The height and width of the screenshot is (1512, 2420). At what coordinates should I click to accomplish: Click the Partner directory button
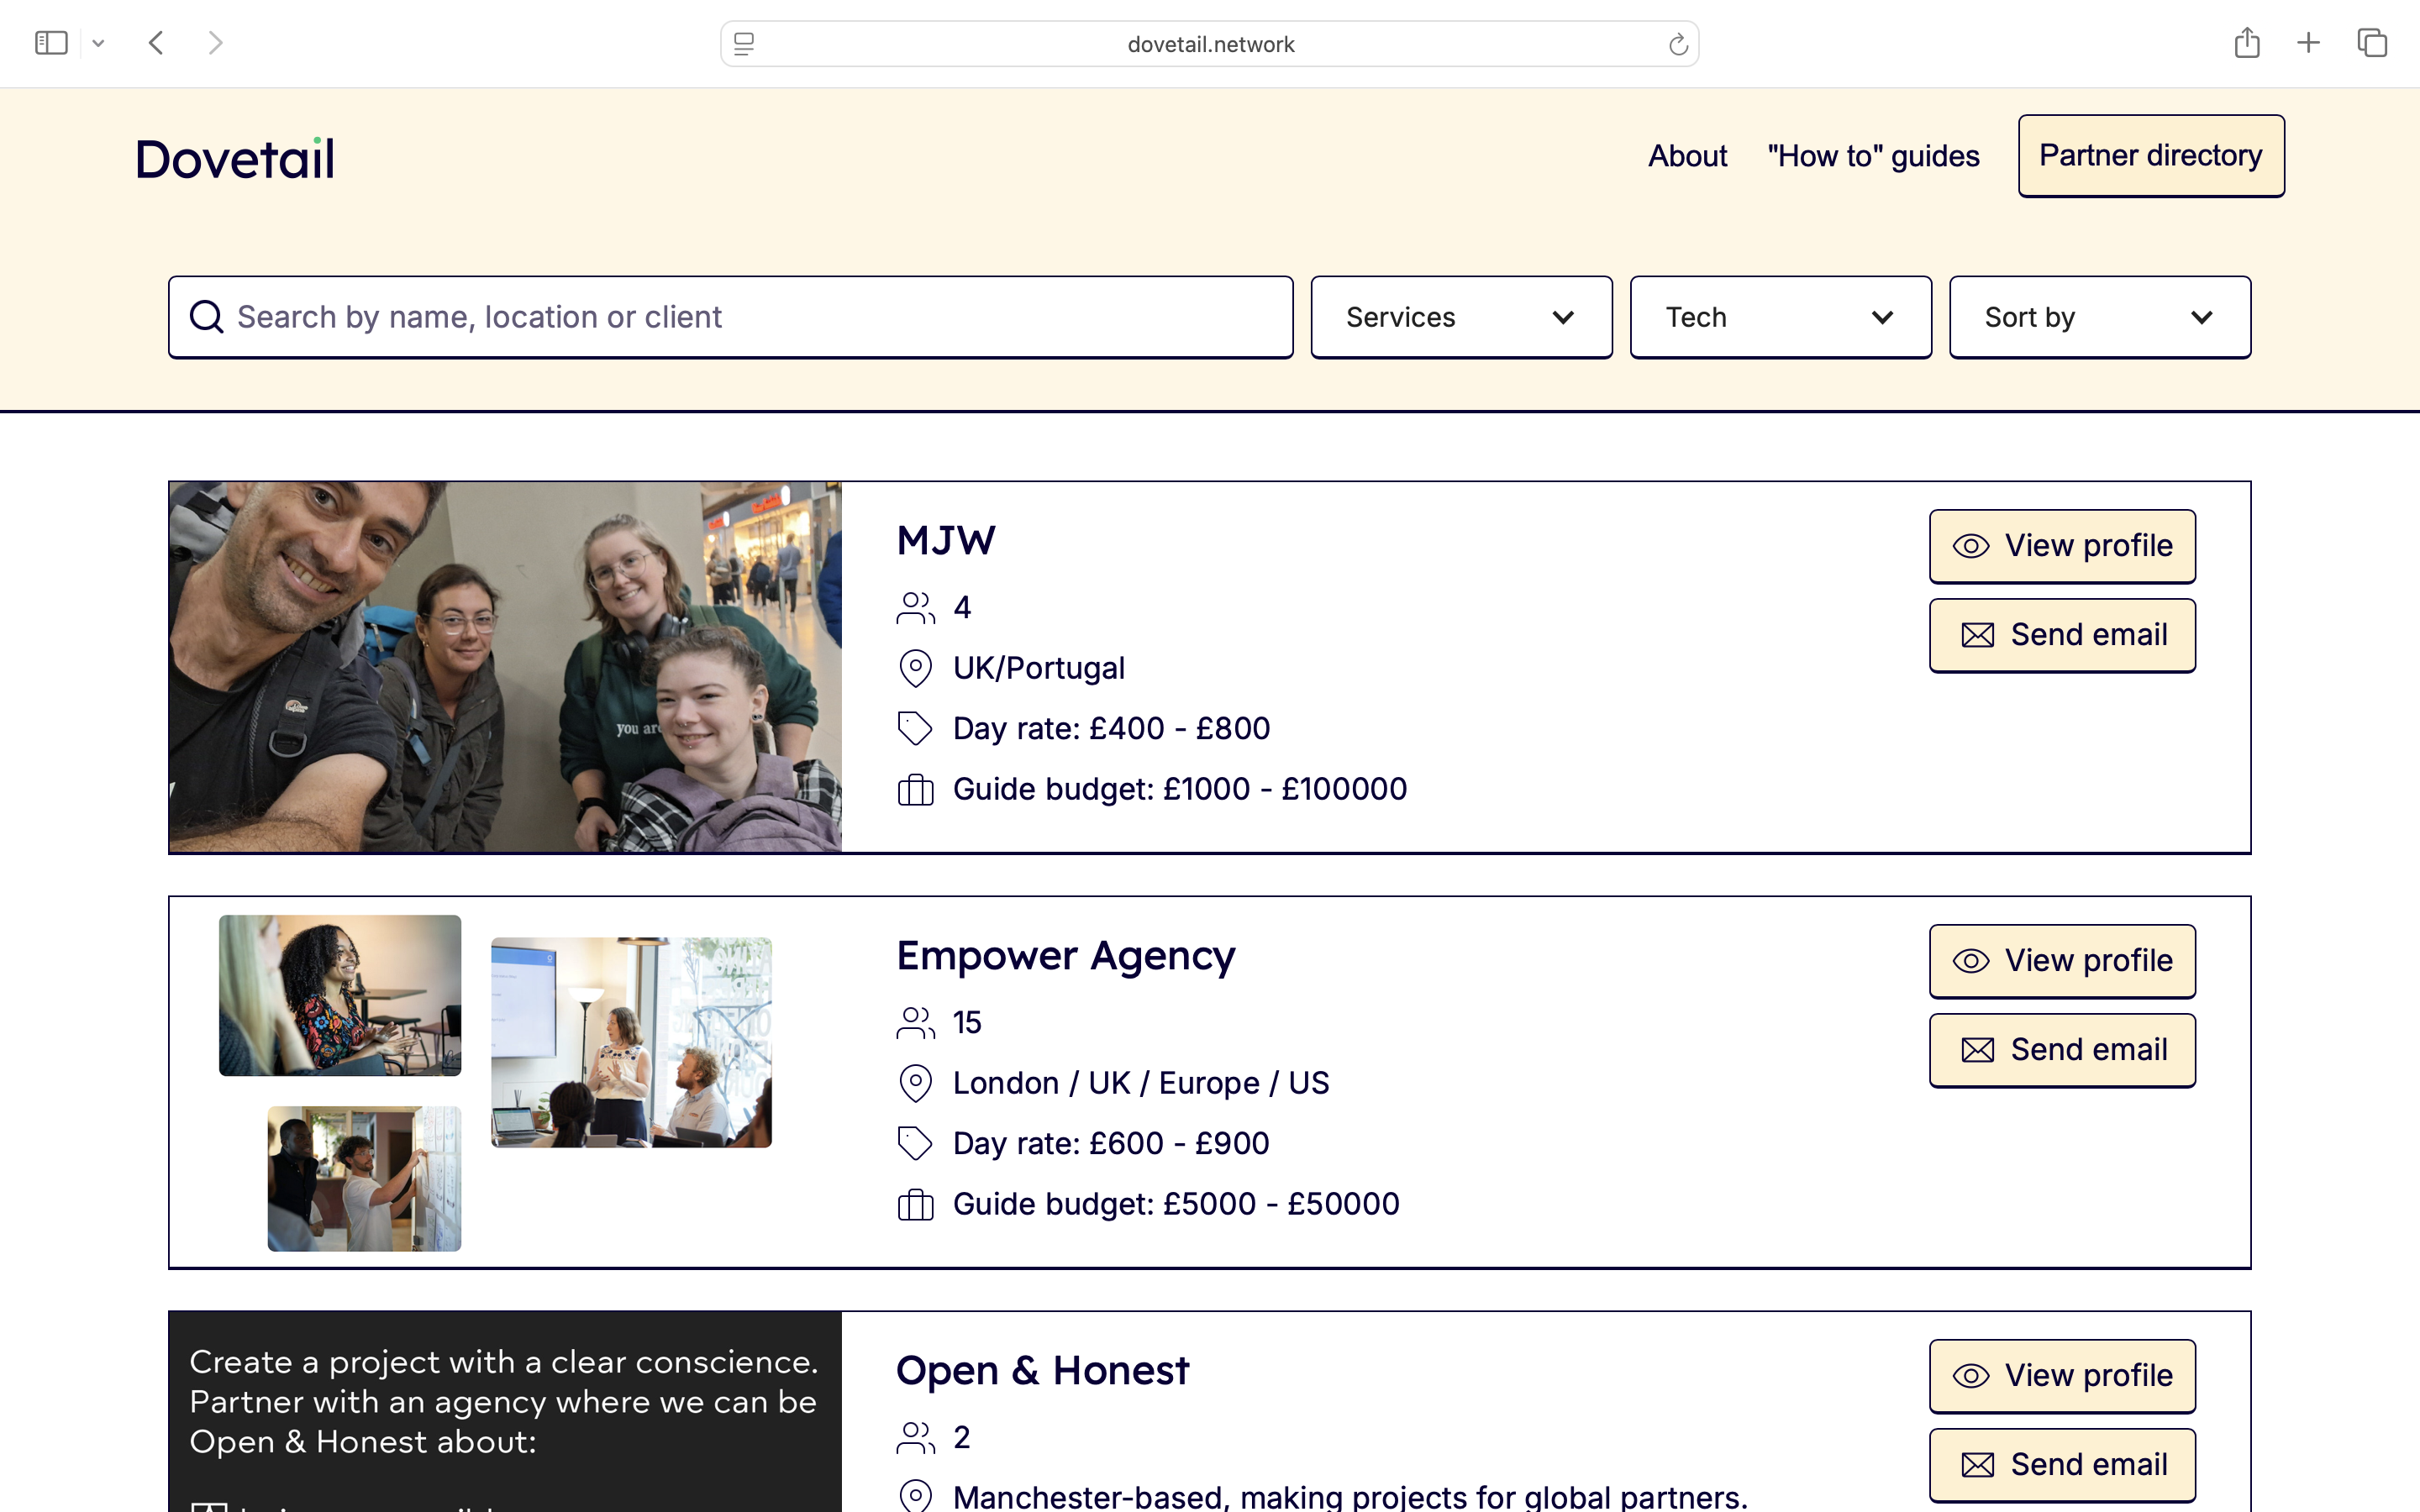point(2150,156)
